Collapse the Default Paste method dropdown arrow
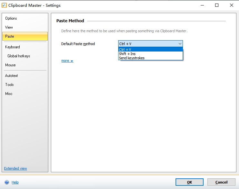 tap(180, 44)
